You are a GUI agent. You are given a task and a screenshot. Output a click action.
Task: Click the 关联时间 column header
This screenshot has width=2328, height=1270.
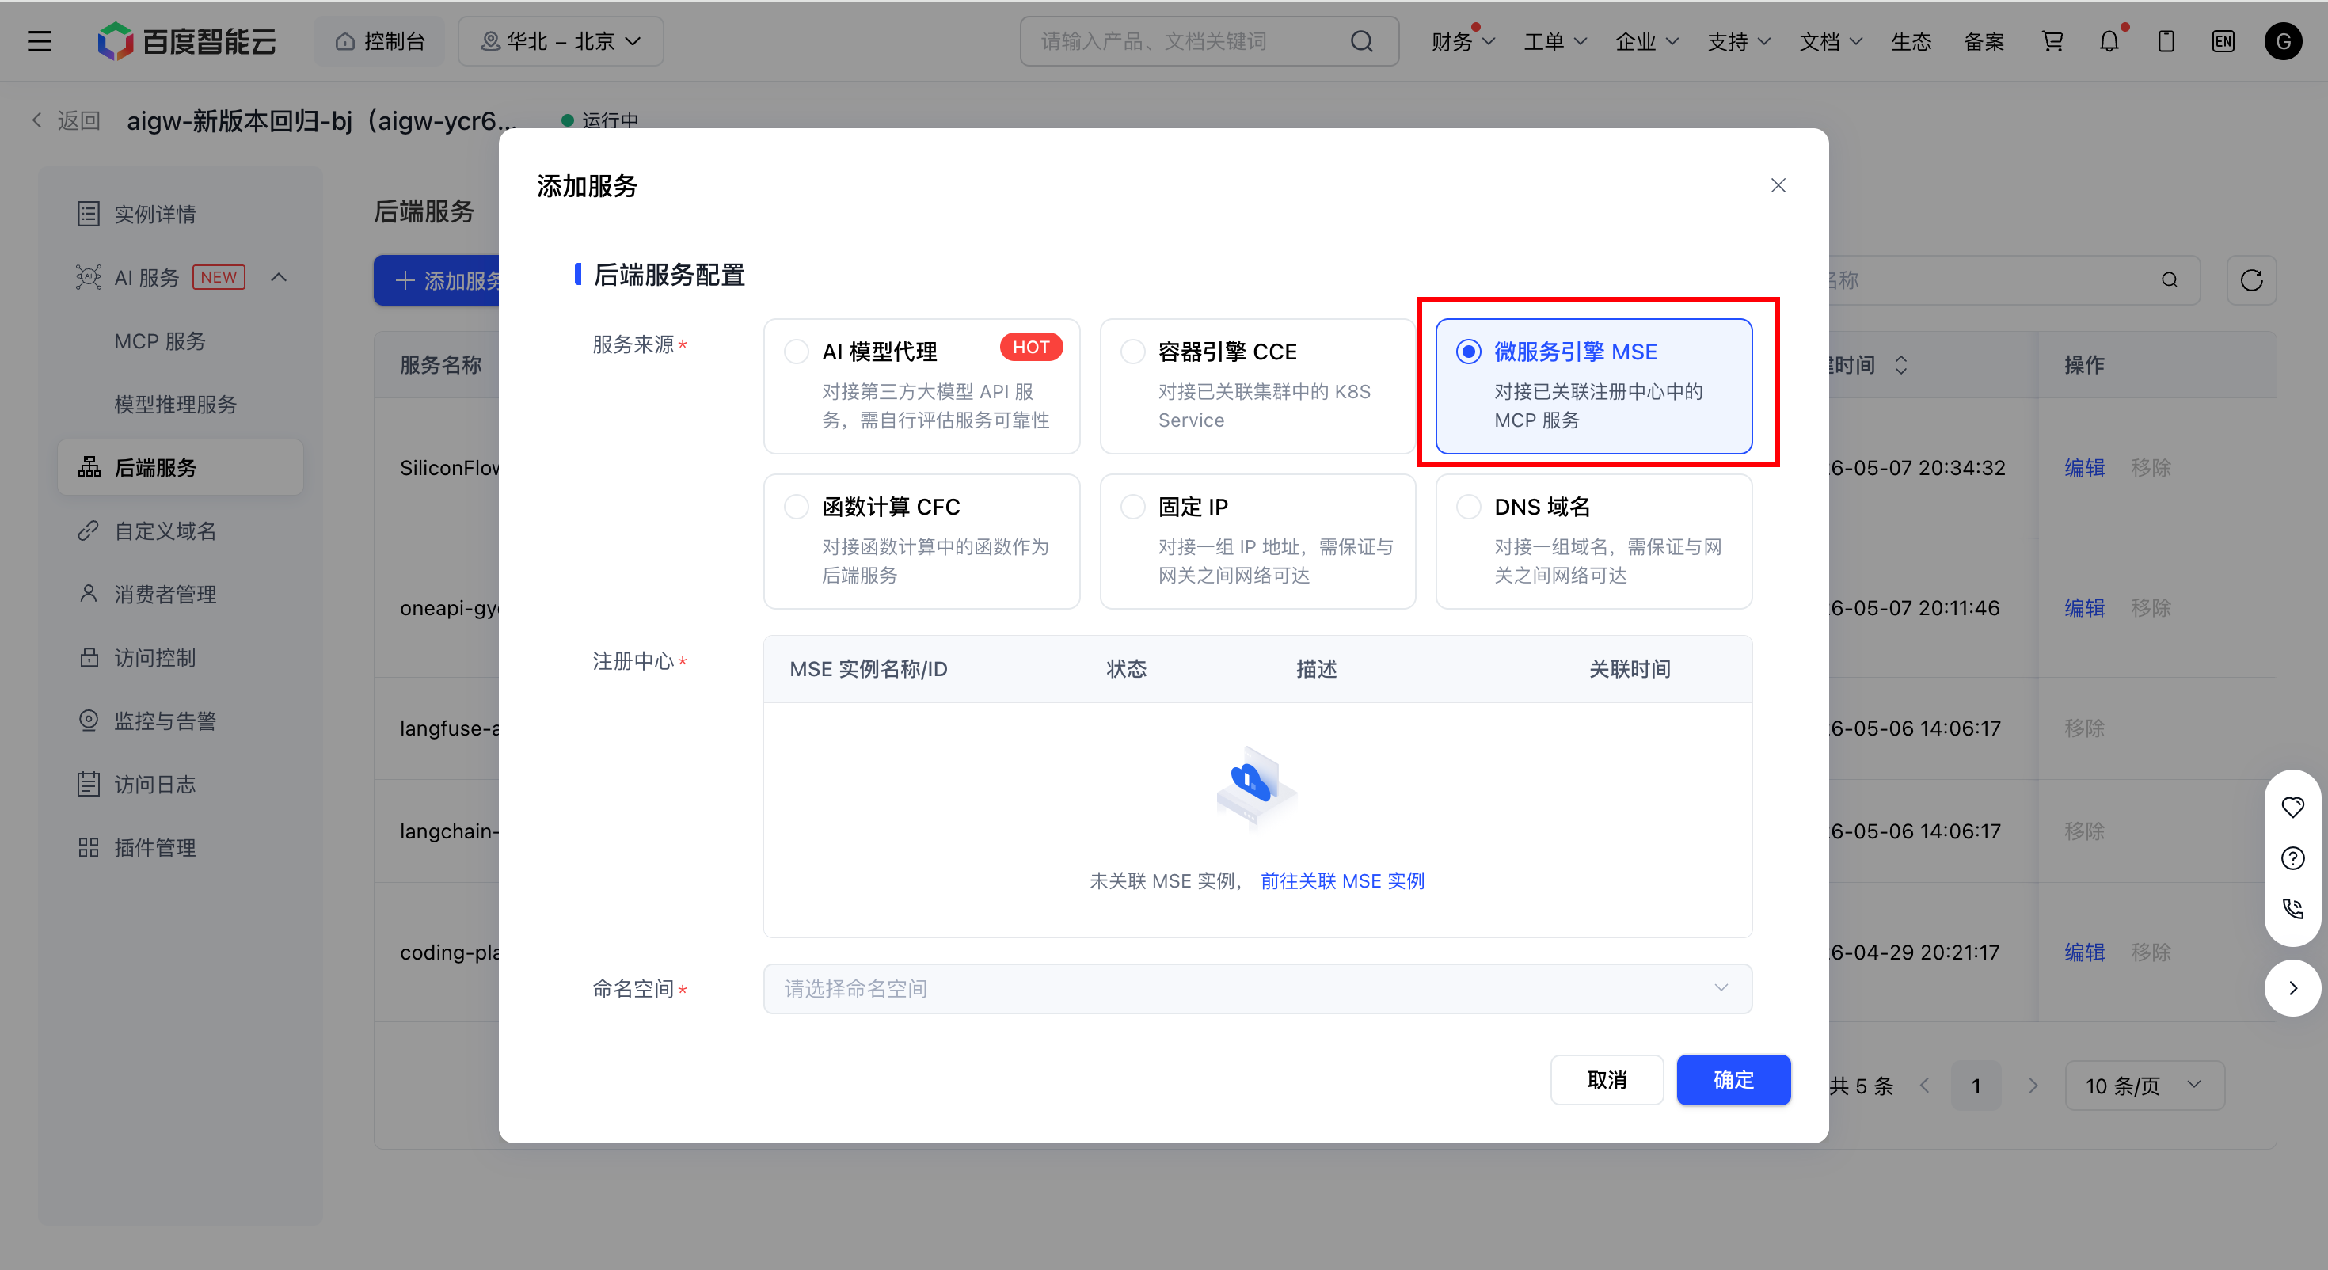point(1630,669)
